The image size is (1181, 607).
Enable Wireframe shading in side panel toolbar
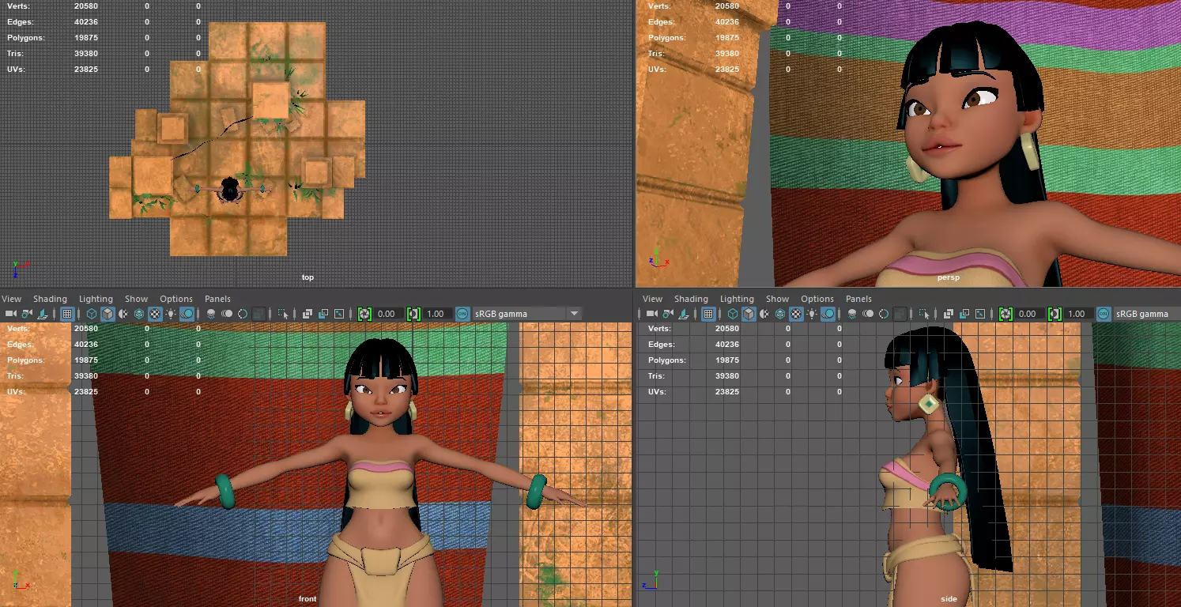coord(733,314)
